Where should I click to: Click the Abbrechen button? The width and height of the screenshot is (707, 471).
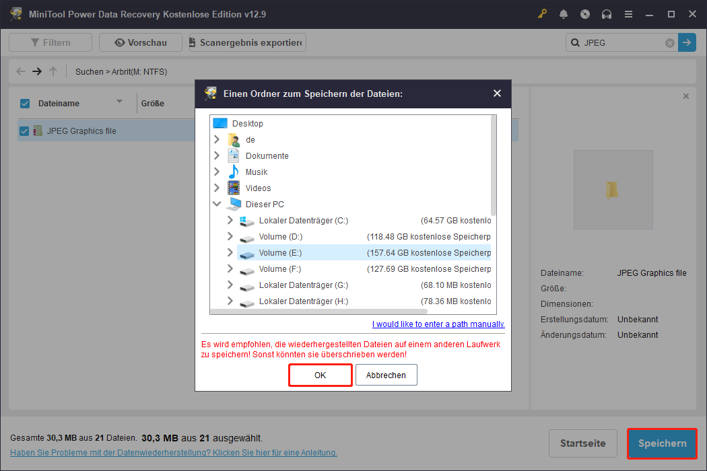click(x=386, y=375)
